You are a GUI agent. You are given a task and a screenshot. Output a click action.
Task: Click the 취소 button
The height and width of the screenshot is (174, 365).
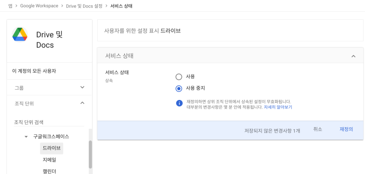(317, 129)
